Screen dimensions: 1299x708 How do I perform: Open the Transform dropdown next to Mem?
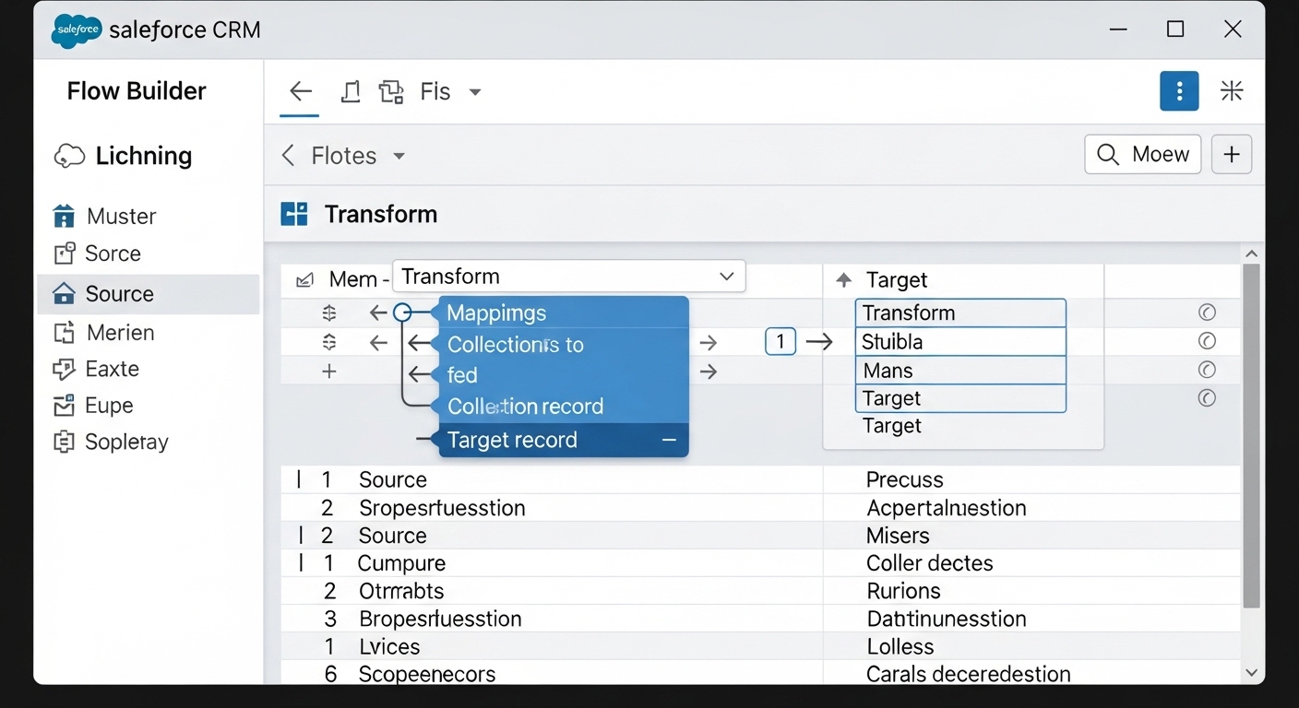(725, 276)
